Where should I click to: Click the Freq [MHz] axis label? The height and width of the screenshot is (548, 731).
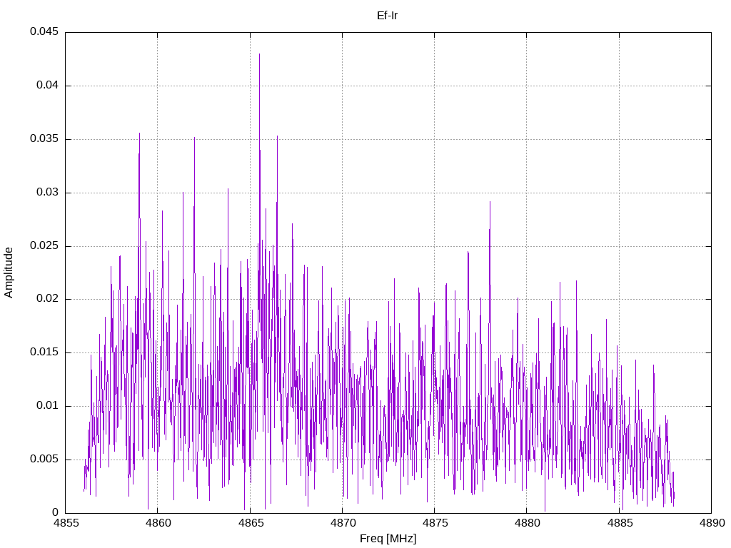coord(388,538)
